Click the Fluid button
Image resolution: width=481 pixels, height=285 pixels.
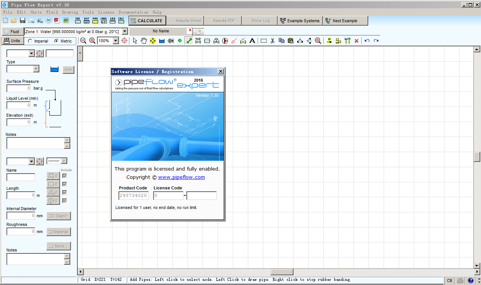(12, 32)
